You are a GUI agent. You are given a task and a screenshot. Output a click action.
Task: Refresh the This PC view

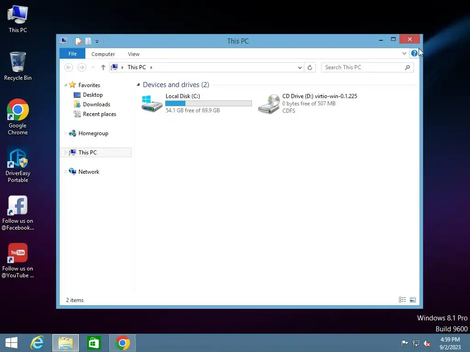(310, 68)
